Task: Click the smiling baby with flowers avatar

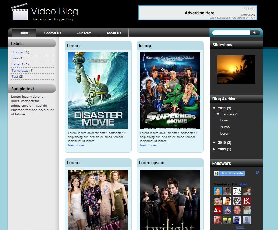Action: click(x=218, y=201)
